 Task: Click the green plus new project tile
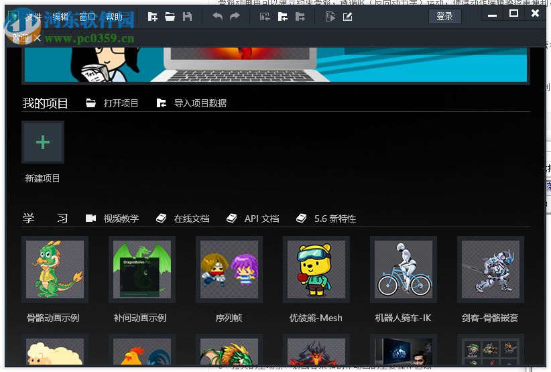click(43, 142)
